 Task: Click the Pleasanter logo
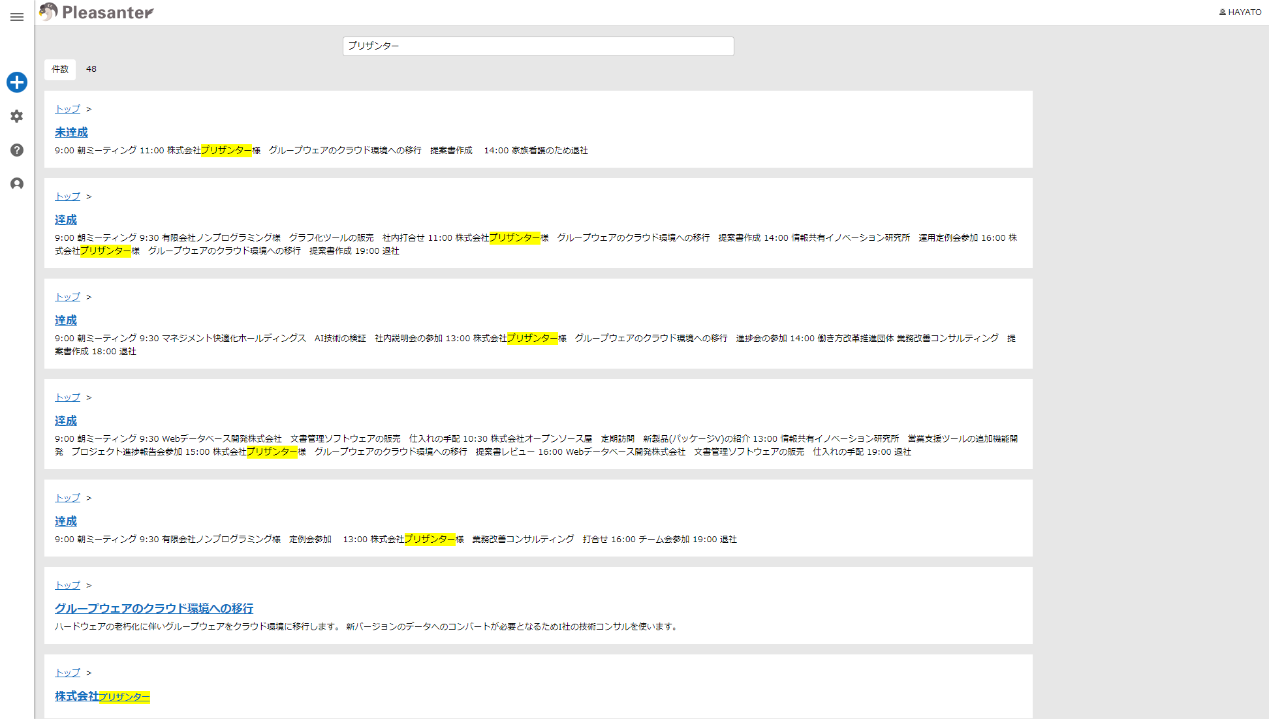tap(96, 12)
